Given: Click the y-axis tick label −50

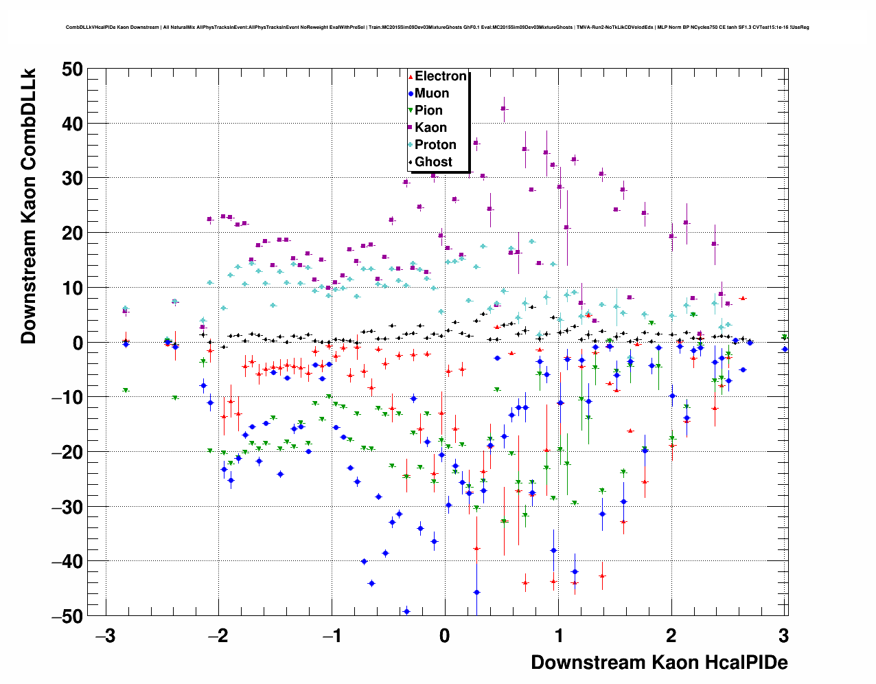Looking at the screenshot, I should [x=67, y=616].
